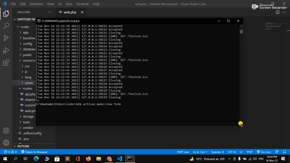290x163 pixels.
Task: Click Open In Browser status item
Action: click(34, 152)
